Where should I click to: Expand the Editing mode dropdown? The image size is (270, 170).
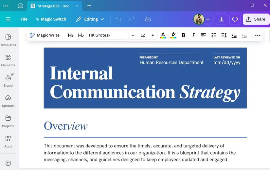point(90,19)
